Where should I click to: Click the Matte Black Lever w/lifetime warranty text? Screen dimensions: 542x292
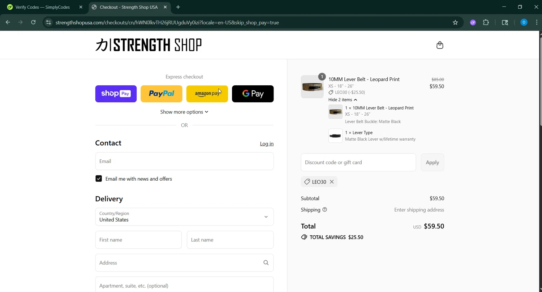380,139
